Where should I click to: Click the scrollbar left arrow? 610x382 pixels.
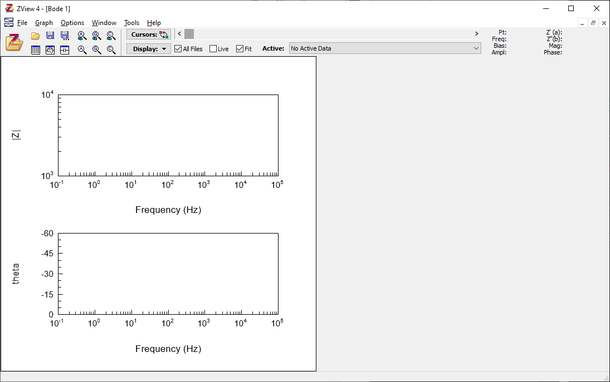(179, 34)
